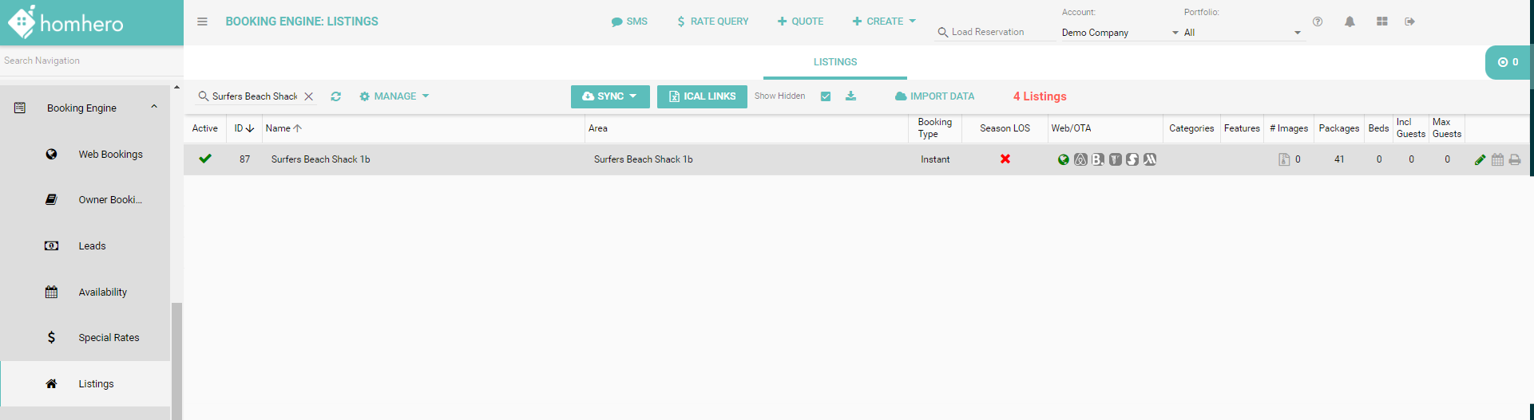Open the notifications bell
Viewport: 1534px width, 420px height.
pyautogui.click(x=1350, y=22)
